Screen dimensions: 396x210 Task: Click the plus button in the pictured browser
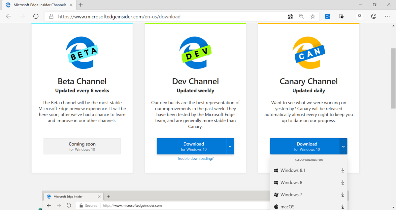[108, 197]
